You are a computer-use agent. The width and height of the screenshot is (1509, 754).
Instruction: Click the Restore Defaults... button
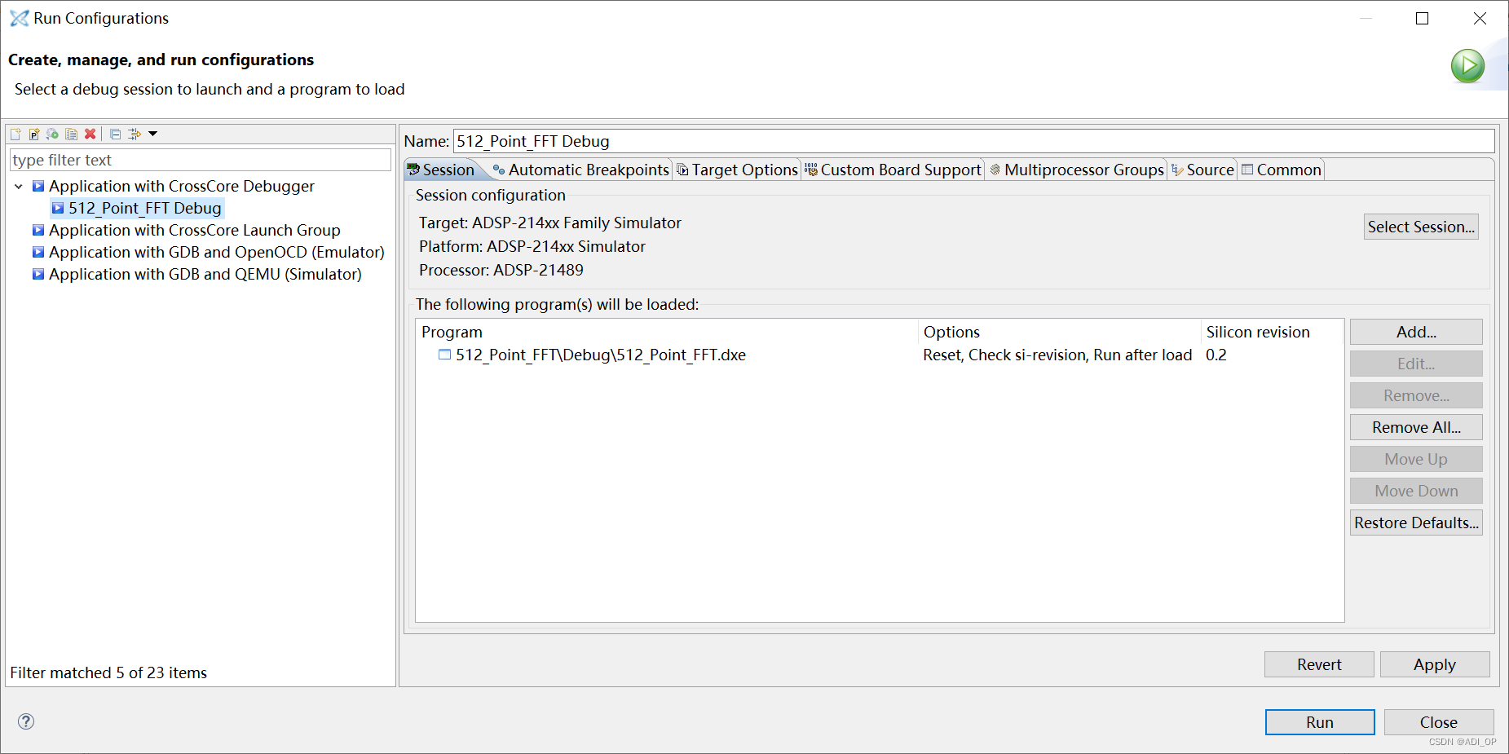click(1416, 523)
